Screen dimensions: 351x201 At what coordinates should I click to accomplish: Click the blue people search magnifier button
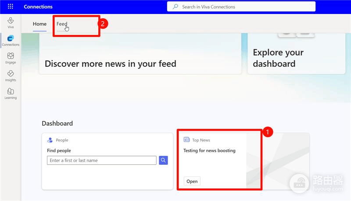163,160
